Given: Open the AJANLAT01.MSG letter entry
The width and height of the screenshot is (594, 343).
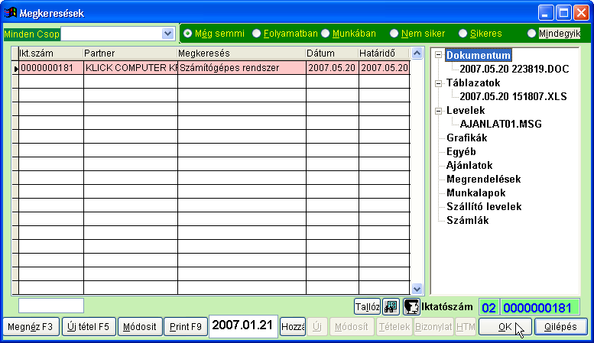Looking at the screenshot, I should (x=501, y=125).
